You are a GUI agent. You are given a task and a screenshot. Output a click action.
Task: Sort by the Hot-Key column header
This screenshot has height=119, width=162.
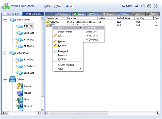click(x=144, y=18)
